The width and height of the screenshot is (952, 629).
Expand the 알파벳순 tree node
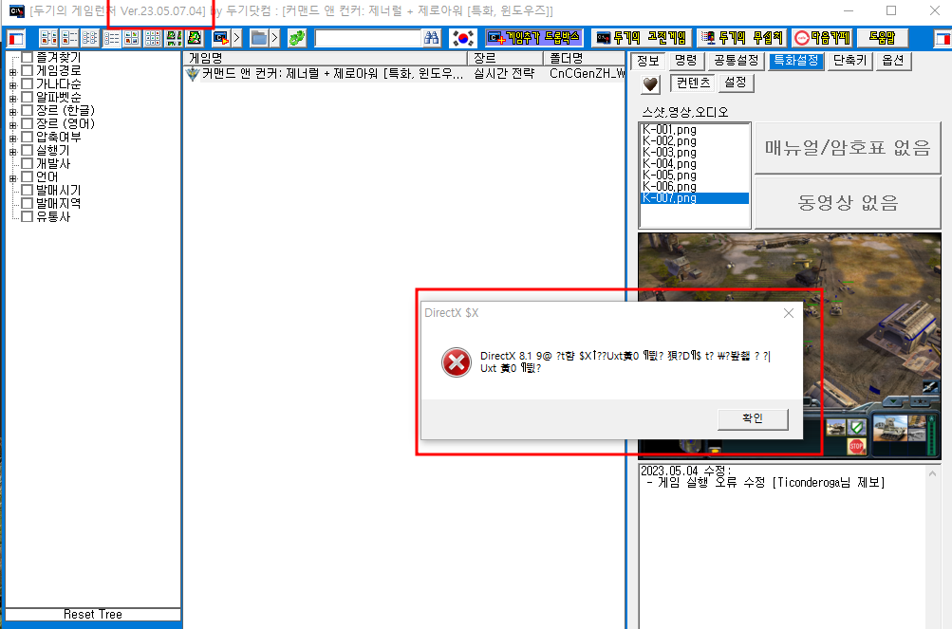pos(12,99)
